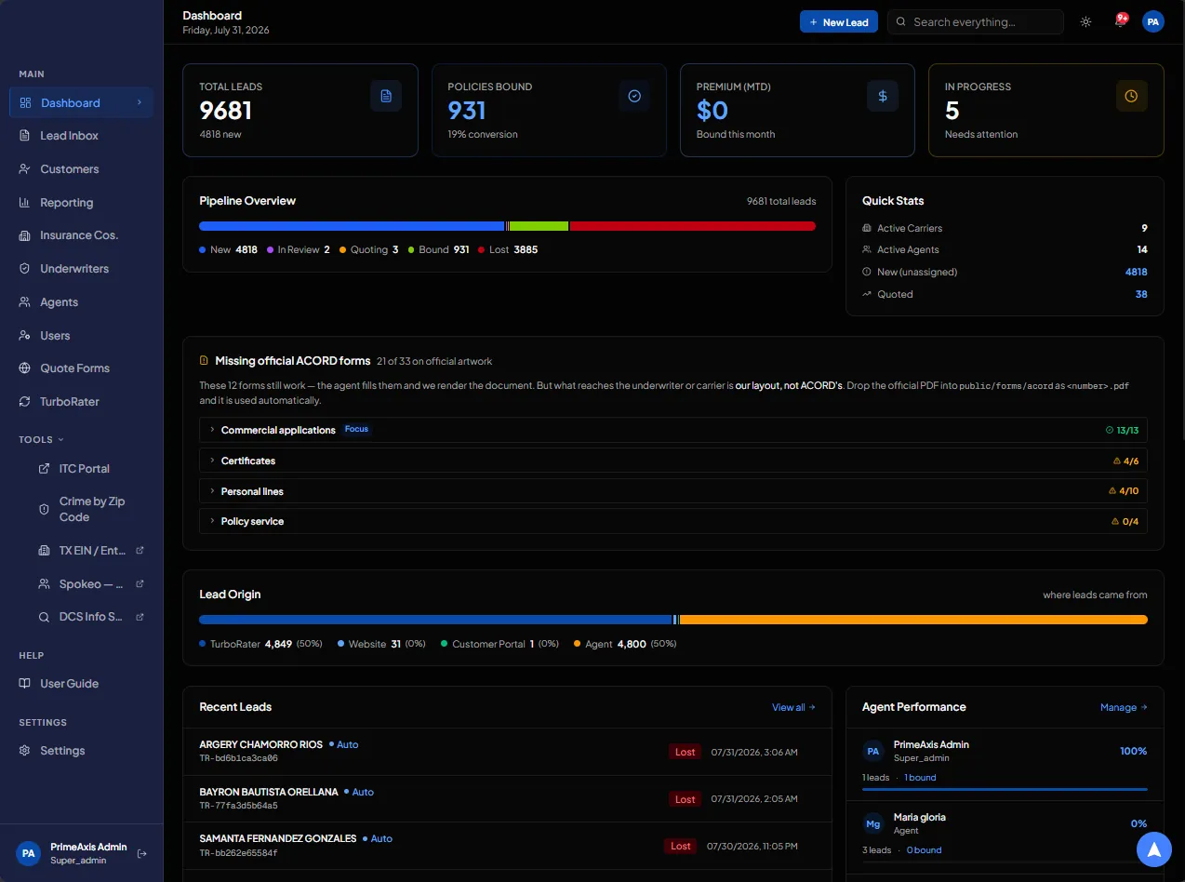Open the Settings menu item
Image resolution: width=1185 pixels, height=882 pixels.
[x=81, y=751]
